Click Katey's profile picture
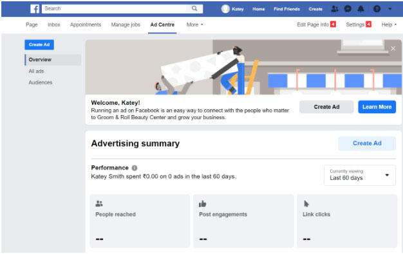The height and width of the screenshot is (254, 403). pos(225,9)
